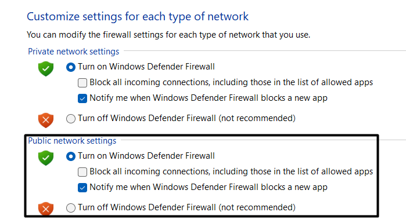The height and width of the screenshot is (223, 406).
Task: Click the Public 'Block all incoming connections' label text
Action: [x=231, y=172]
